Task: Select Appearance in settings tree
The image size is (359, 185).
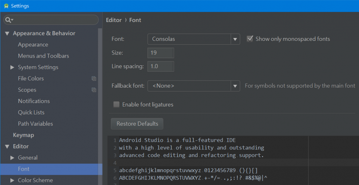Action: pyautogui.click(x=33, y=45)
